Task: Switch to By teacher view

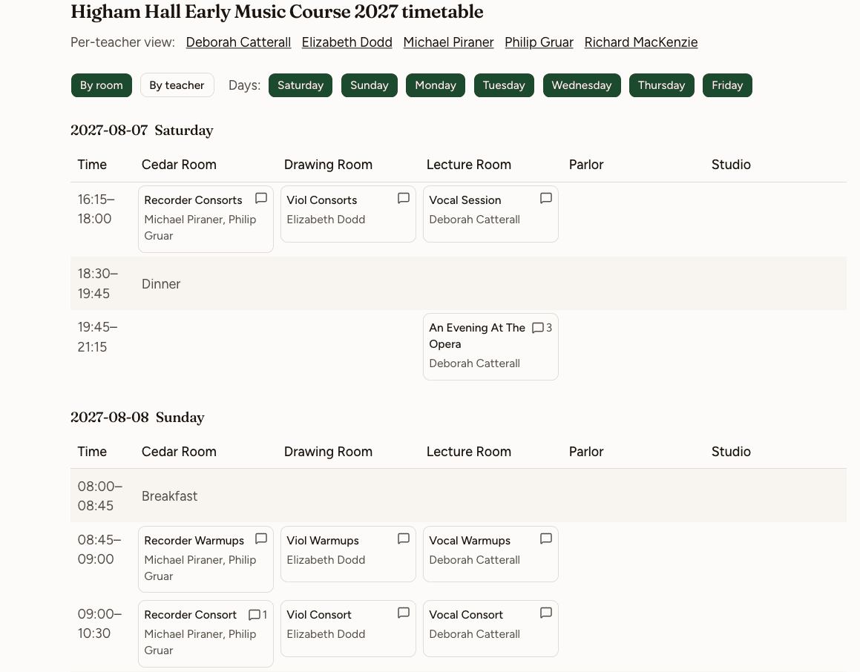Action: [177, 85]
